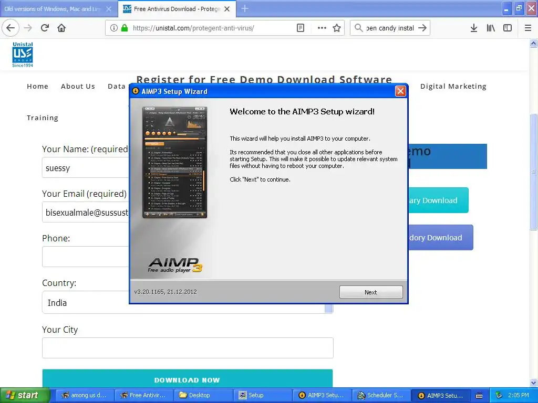Click the Your Email input field
The image size is (538, 403).
(x=85, y=212)
